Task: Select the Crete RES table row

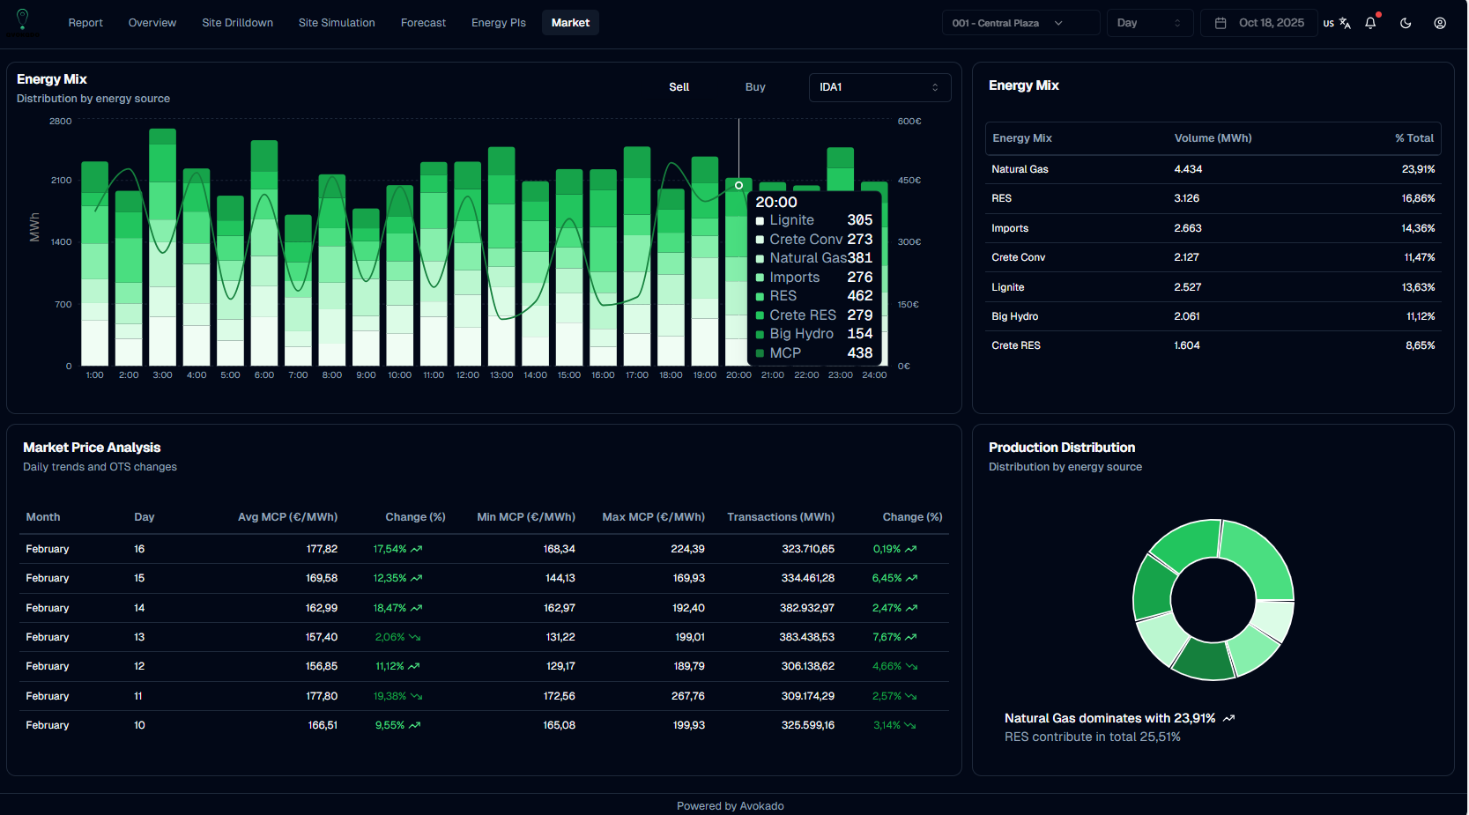Action: click(x=1213, y=345)
